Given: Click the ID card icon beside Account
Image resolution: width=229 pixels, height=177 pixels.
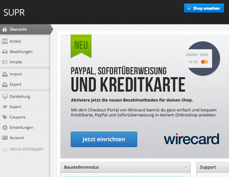Looking at the screenshot, I should point(5,138).
